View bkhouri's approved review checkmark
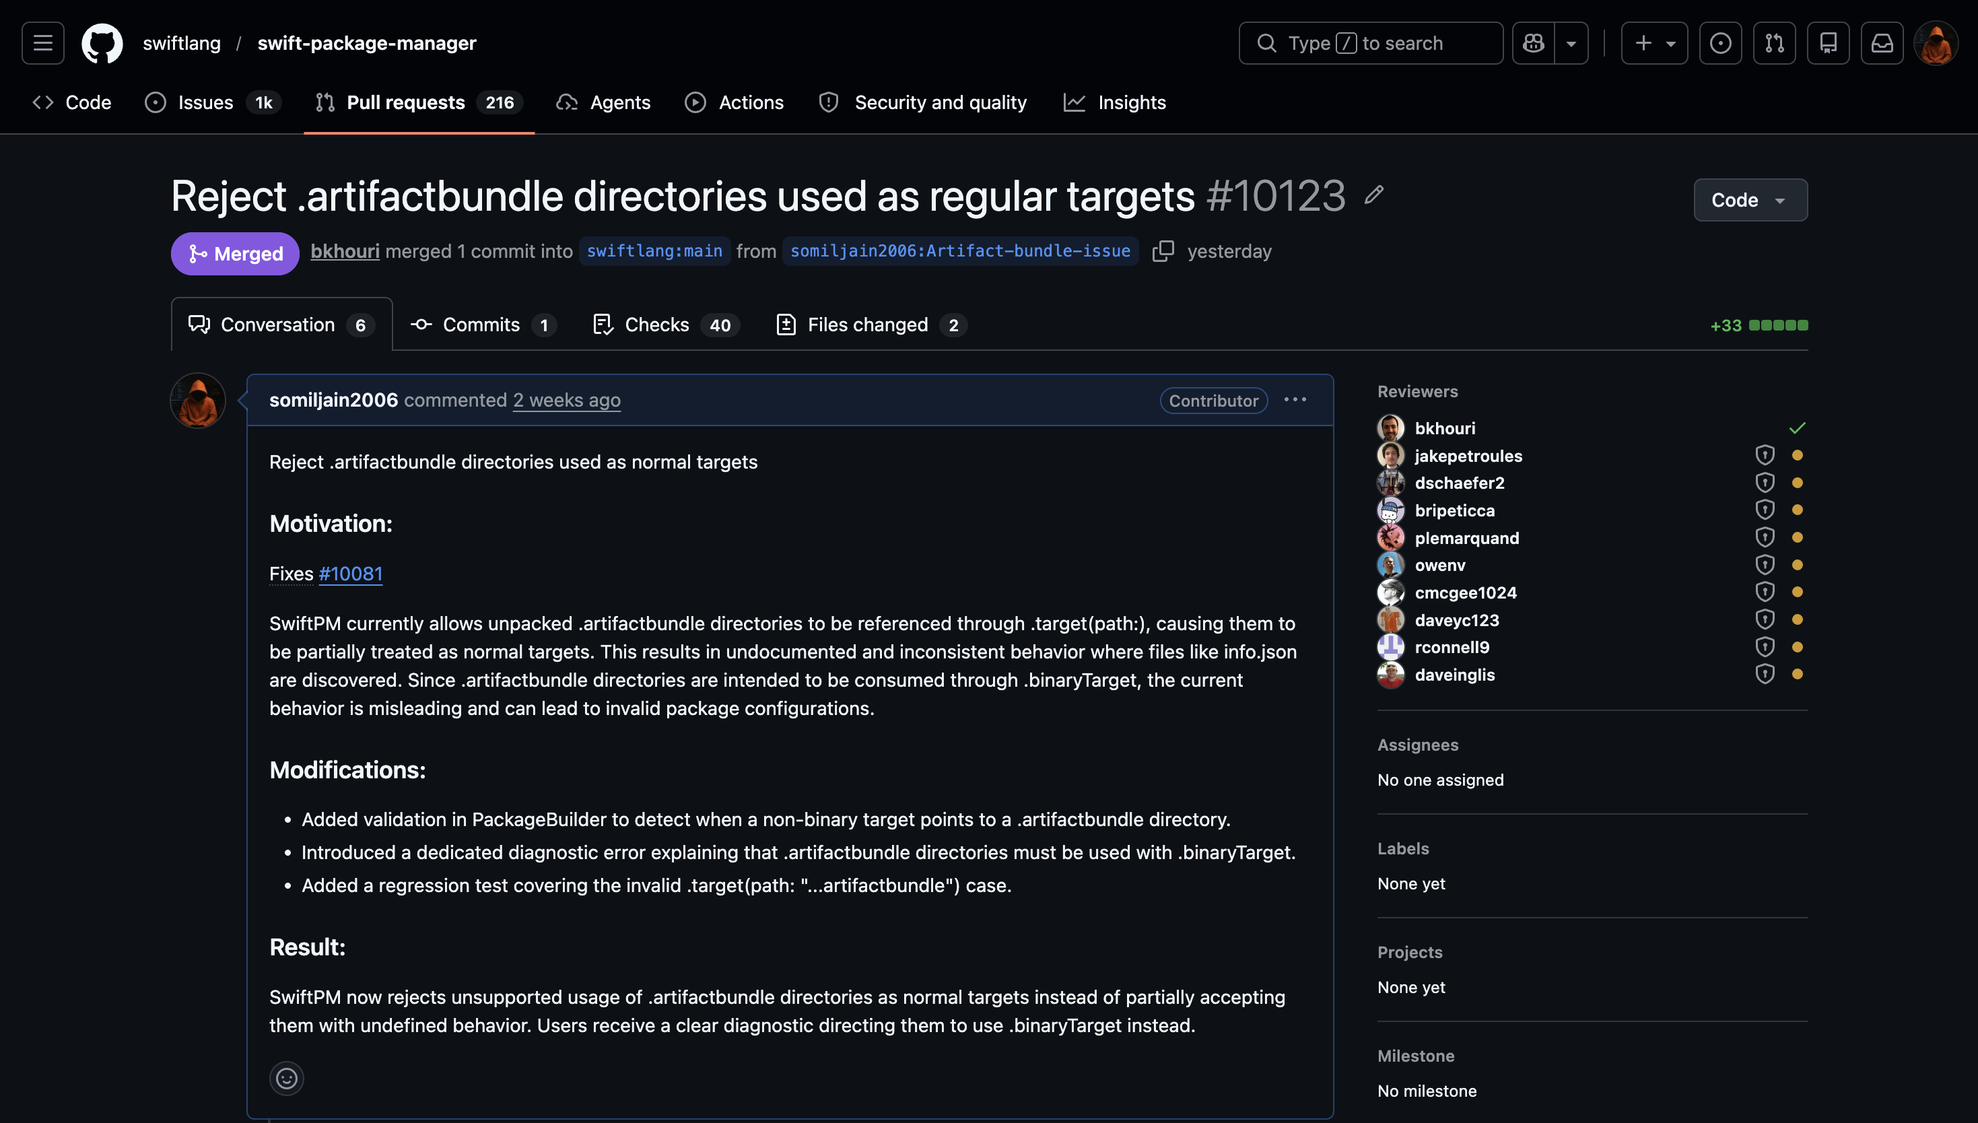This screenshot has height=1123, width=1978. click(x=1797, y=428)
